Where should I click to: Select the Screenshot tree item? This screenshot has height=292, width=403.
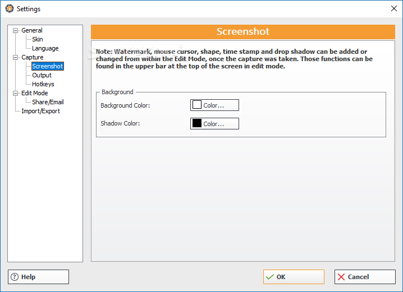tap(48, 66)
